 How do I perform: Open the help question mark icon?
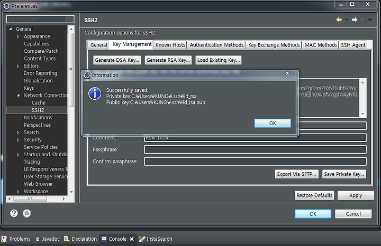coord(14,213)
